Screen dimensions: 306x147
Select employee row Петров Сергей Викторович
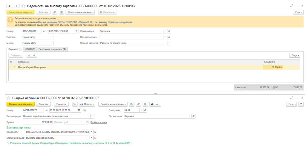tap(154, 67)
